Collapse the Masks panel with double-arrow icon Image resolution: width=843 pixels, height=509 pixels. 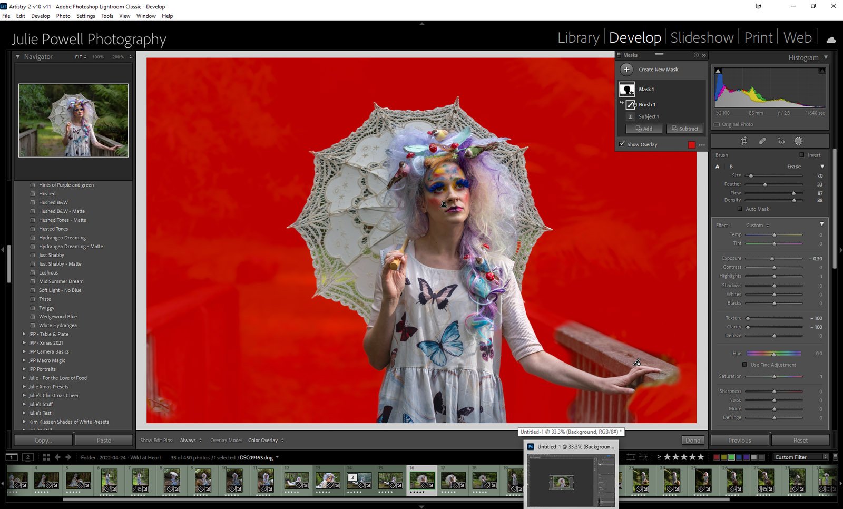704,55
